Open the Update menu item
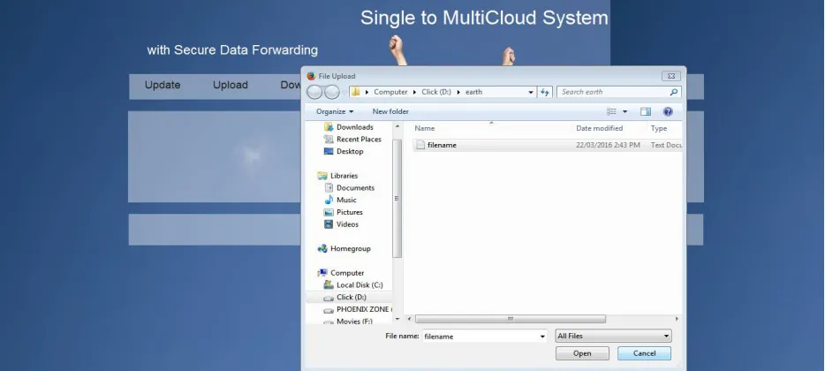 (x=163, y=86)
